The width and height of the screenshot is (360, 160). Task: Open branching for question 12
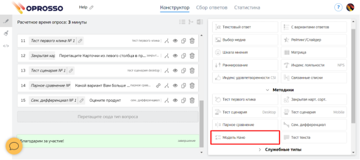coord(167,55)
